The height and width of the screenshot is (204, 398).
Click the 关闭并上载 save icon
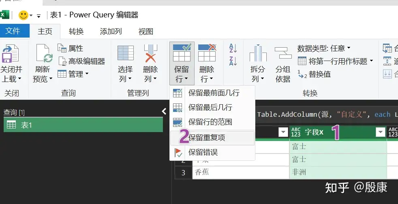click(11, 53)
